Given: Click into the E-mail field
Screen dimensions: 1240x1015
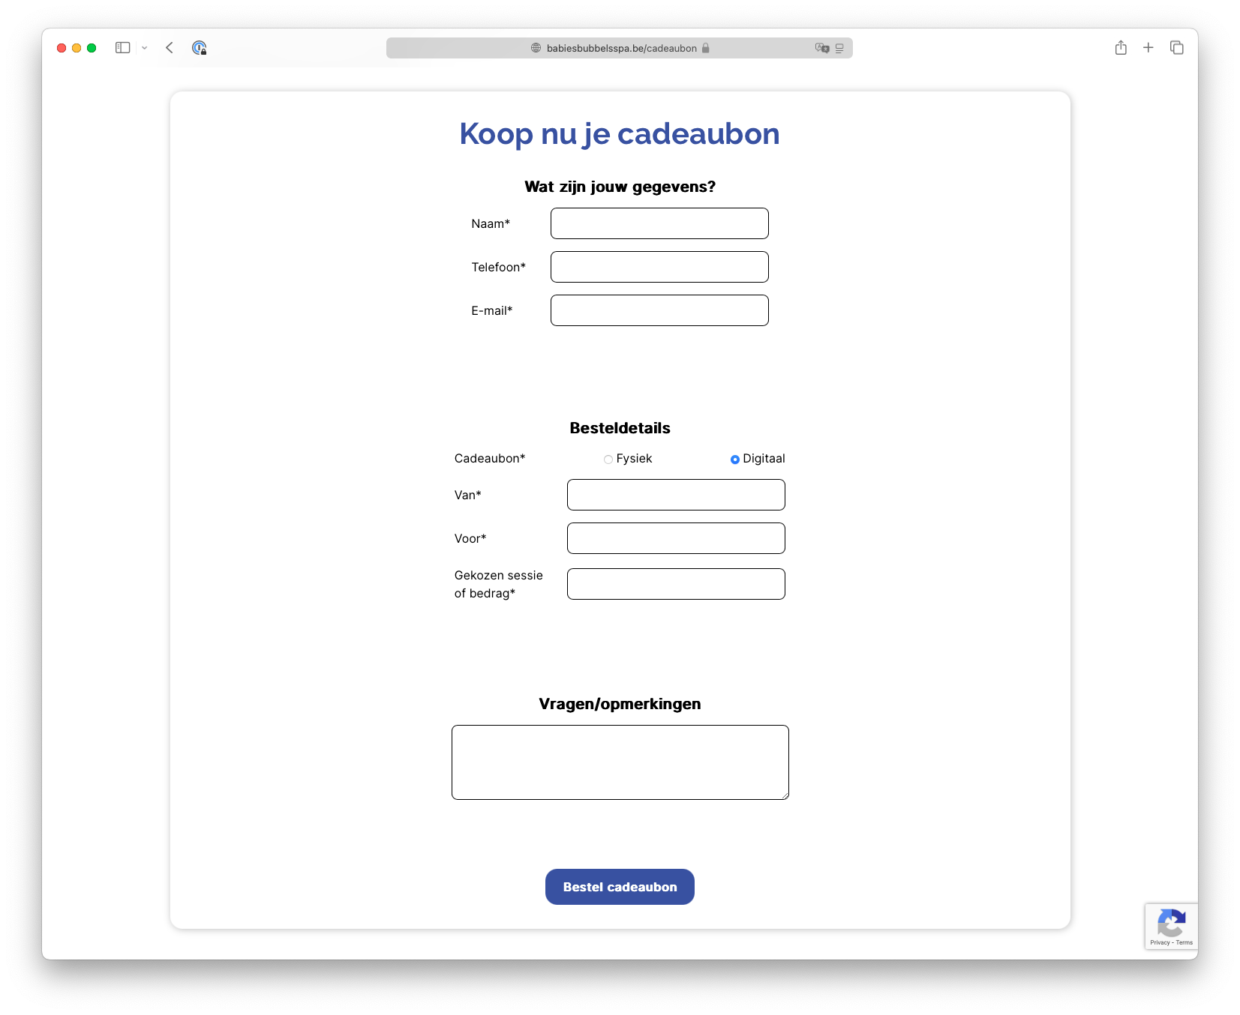Looking at the screenshot, I should pyautogui.click(x=659, y=310).
